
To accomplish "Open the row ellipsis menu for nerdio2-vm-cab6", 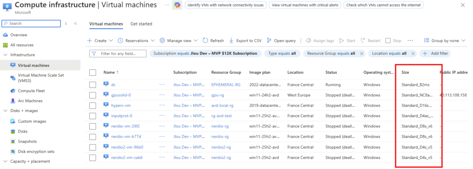I will tap(162, 157).
